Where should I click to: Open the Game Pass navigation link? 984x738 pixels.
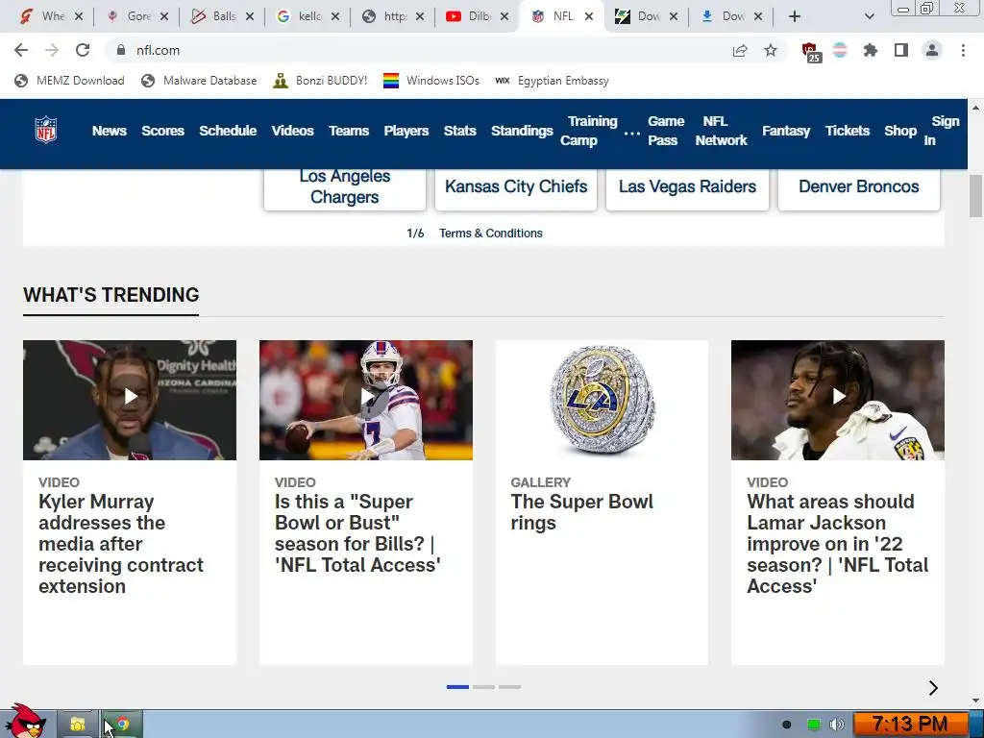tap(666, 131)
